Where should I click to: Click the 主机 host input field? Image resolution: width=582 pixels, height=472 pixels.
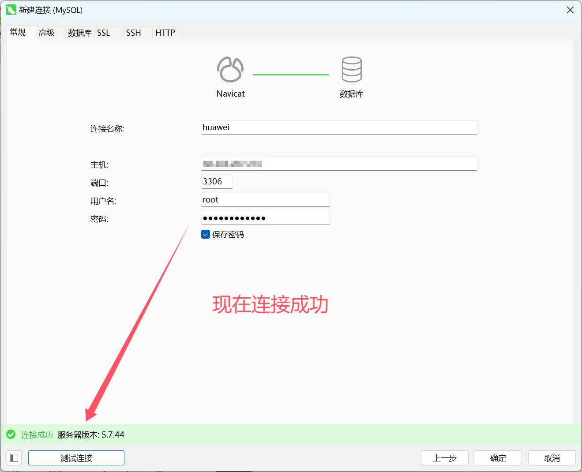[x=339, y=164]
